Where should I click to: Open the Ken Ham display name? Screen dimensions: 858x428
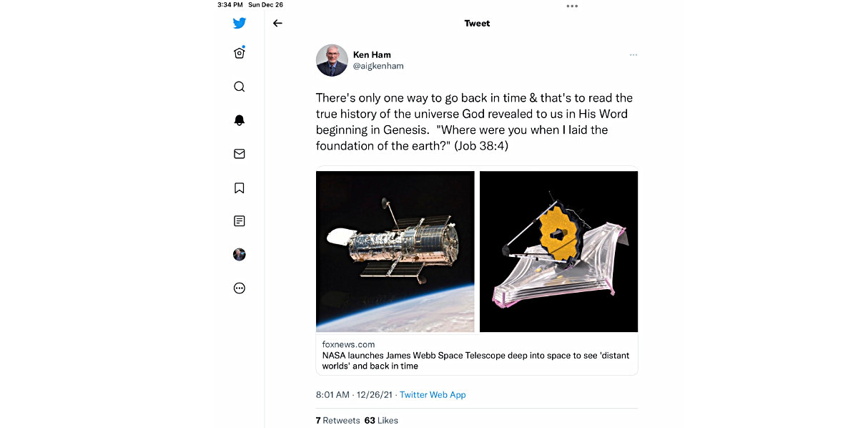[x=372, y=54]
